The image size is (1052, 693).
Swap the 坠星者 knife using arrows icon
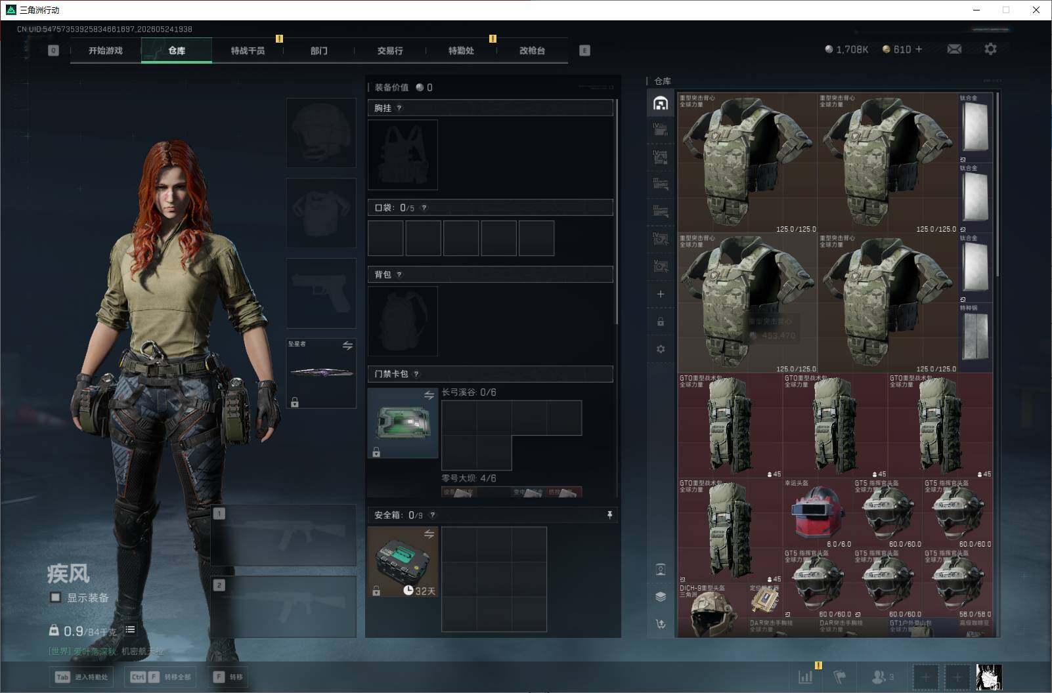pos(347,345)
